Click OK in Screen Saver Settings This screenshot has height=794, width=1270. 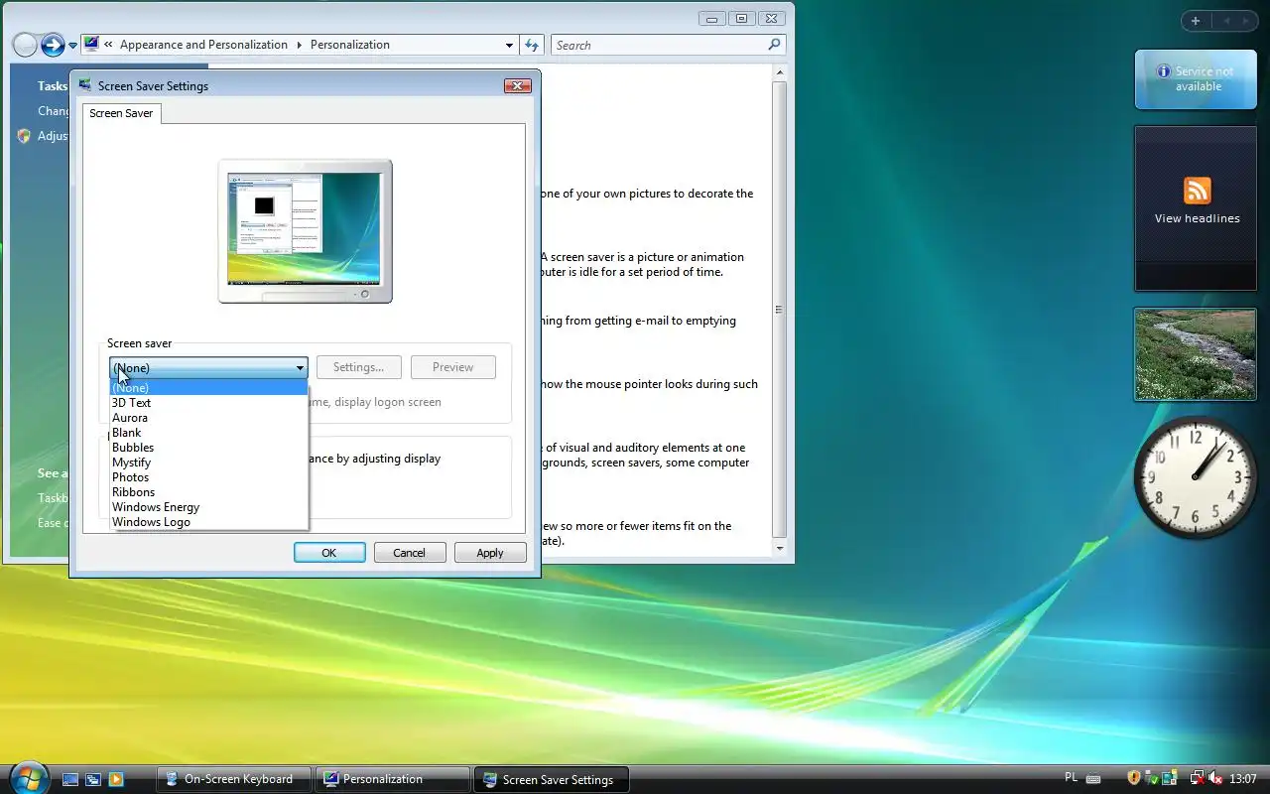click(329, 553)
